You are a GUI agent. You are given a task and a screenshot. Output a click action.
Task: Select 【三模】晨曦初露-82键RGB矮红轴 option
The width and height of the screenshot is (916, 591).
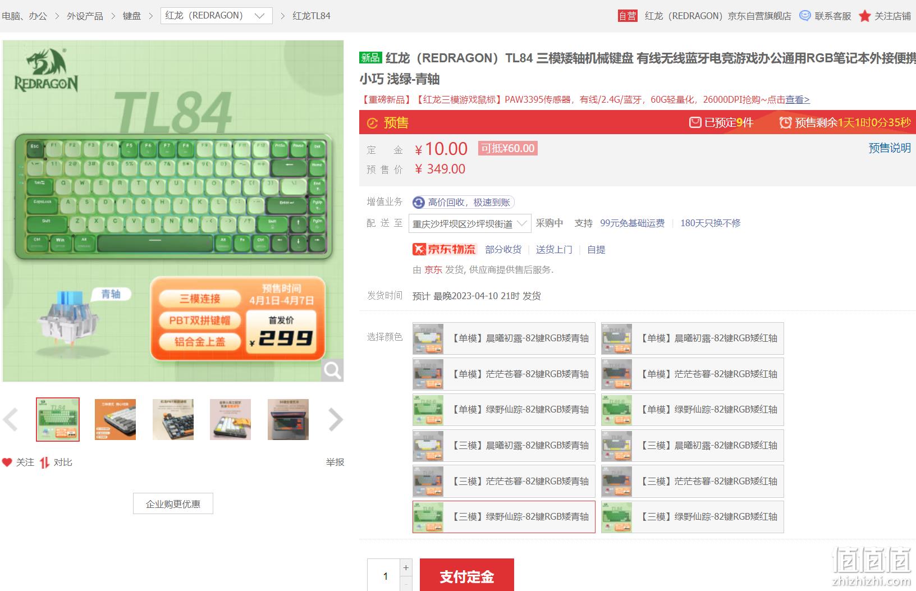coord(692,446)
